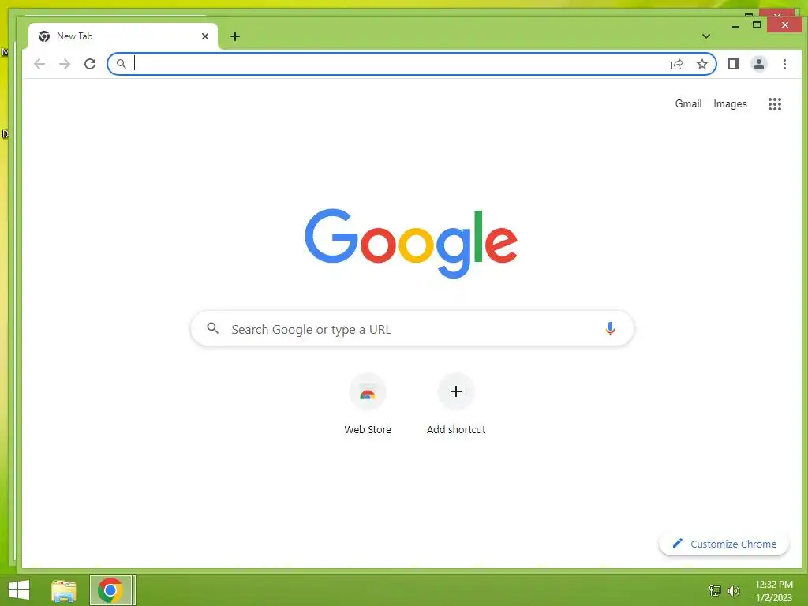Click the search icon in the address bar
This screenshot has height=606, width=808.
click(x=121, y=64)
